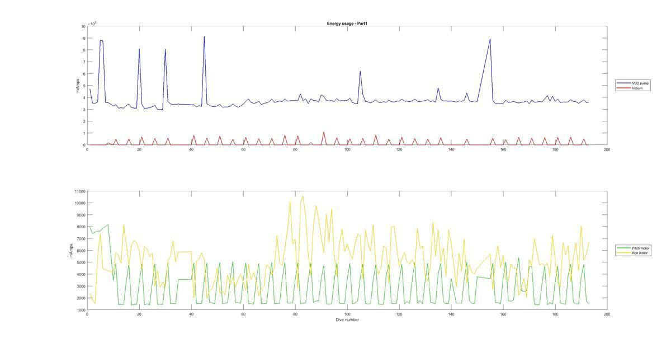Click the '100' x-axis tick under lower plot

(347, 314)
